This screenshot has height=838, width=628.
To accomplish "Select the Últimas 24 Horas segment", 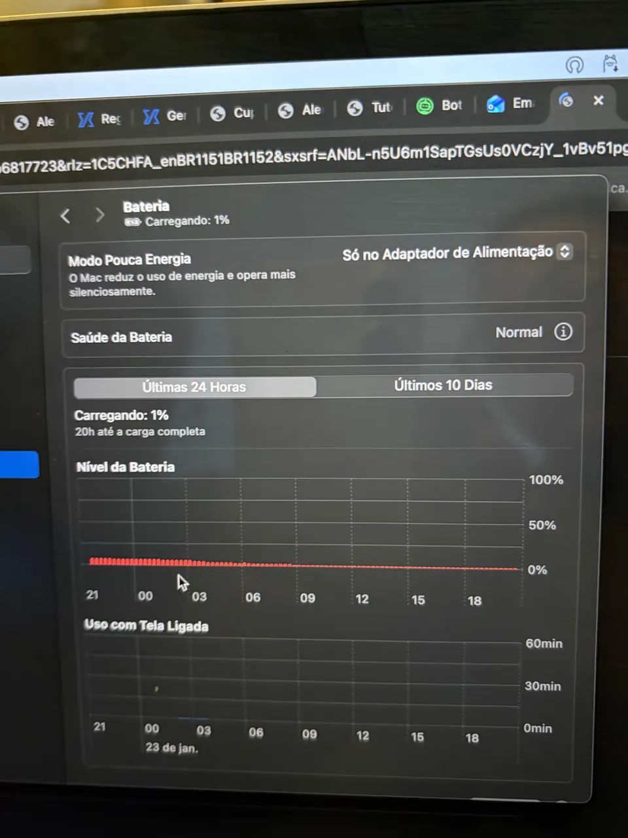I will pos(195,387).
